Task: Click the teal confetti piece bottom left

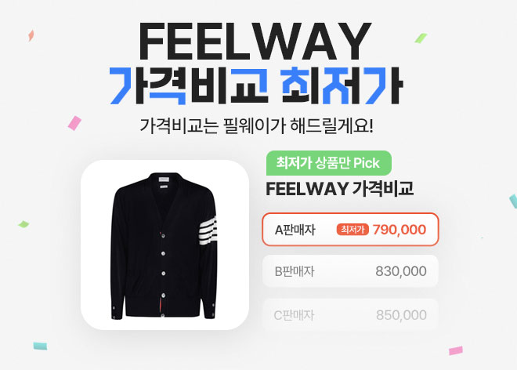Action: point(40,346)
